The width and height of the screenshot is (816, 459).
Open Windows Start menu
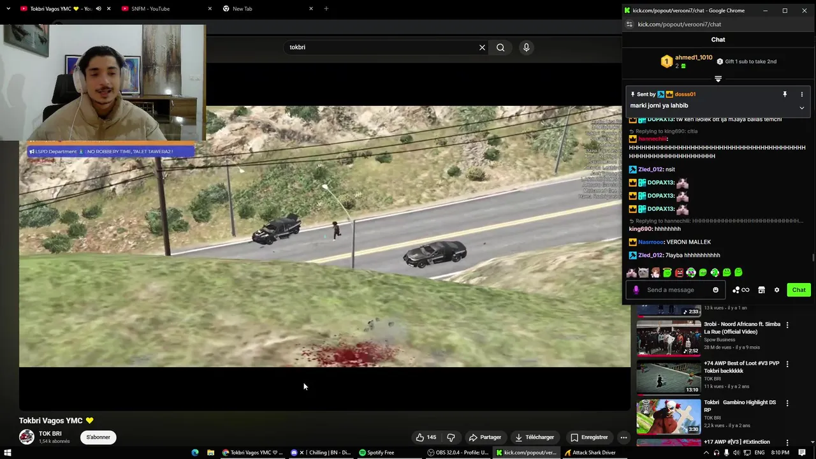8,453
